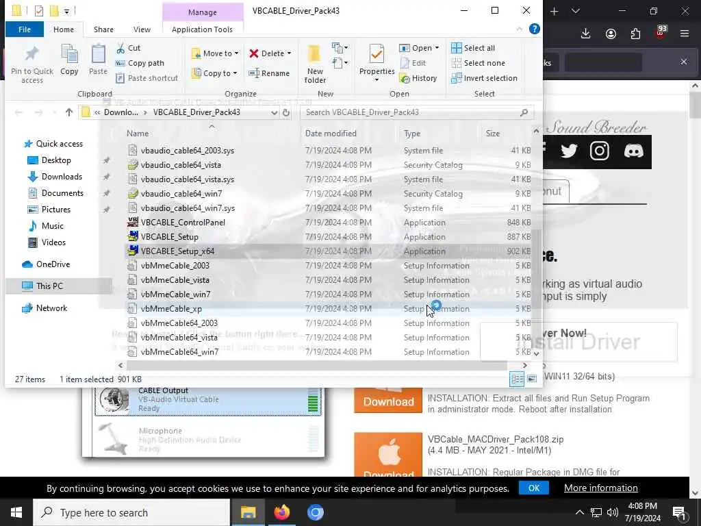The width and height of the screenshot is (701, 526).
Task: Switch to the Share ribbon tab
Action: click(103, 29)
